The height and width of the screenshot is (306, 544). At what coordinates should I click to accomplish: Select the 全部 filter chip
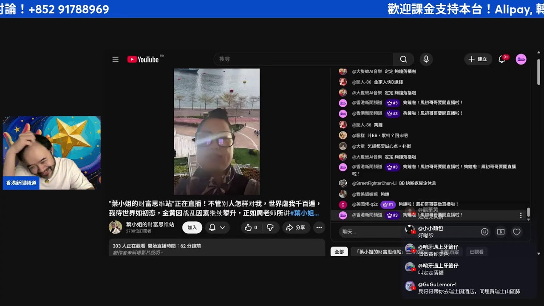[x=339, y=252]
